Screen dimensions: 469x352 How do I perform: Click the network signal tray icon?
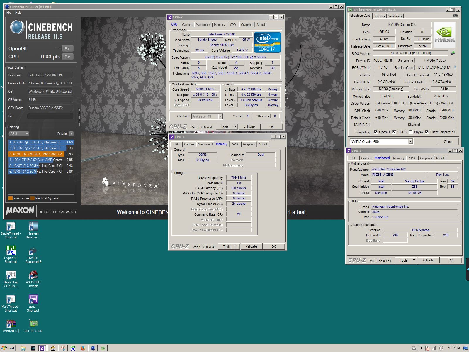point(434,348)
